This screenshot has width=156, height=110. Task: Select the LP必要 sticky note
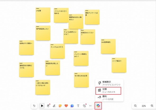coord(43,15)
